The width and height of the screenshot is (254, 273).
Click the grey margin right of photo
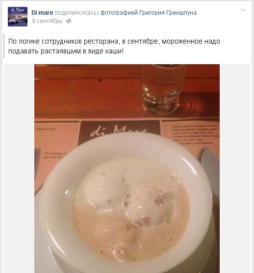click(235, 169)
